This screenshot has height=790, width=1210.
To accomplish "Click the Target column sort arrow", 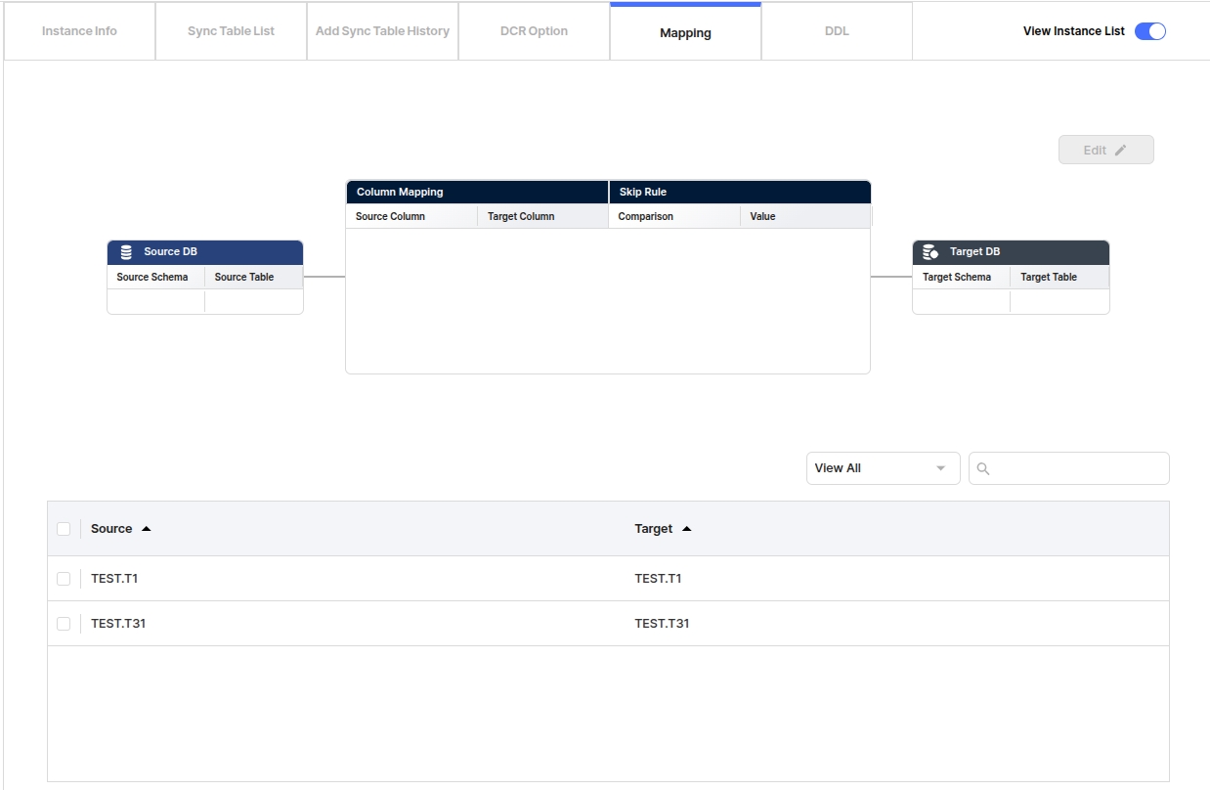I will (x=686, y=529).
